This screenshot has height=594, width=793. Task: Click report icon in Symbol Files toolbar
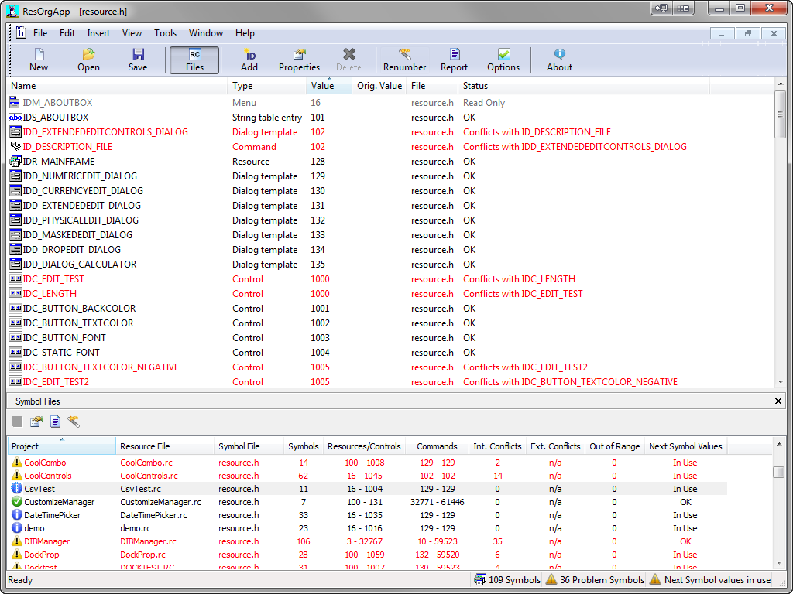[x=55, y=422]
